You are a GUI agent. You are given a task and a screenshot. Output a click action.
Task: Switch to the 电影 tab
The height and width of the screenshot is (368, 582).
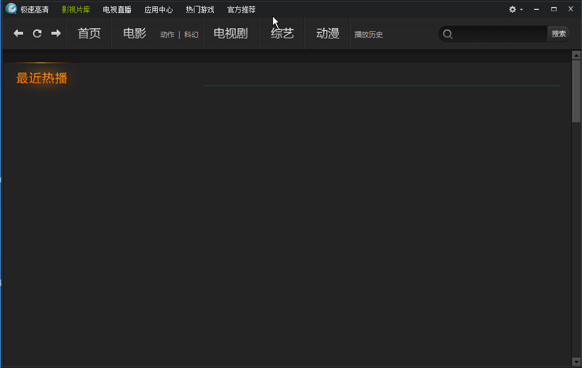click(x=134, y=34)
